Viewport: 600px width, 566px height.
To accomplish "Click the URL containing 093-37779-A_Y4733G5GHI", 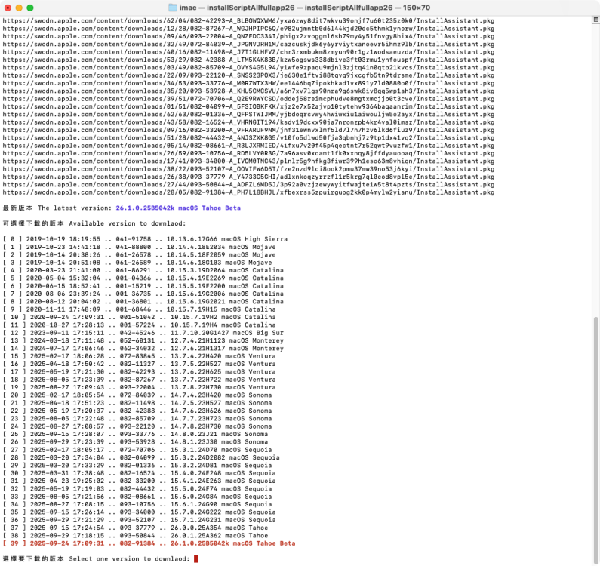I will coord(249,177).
